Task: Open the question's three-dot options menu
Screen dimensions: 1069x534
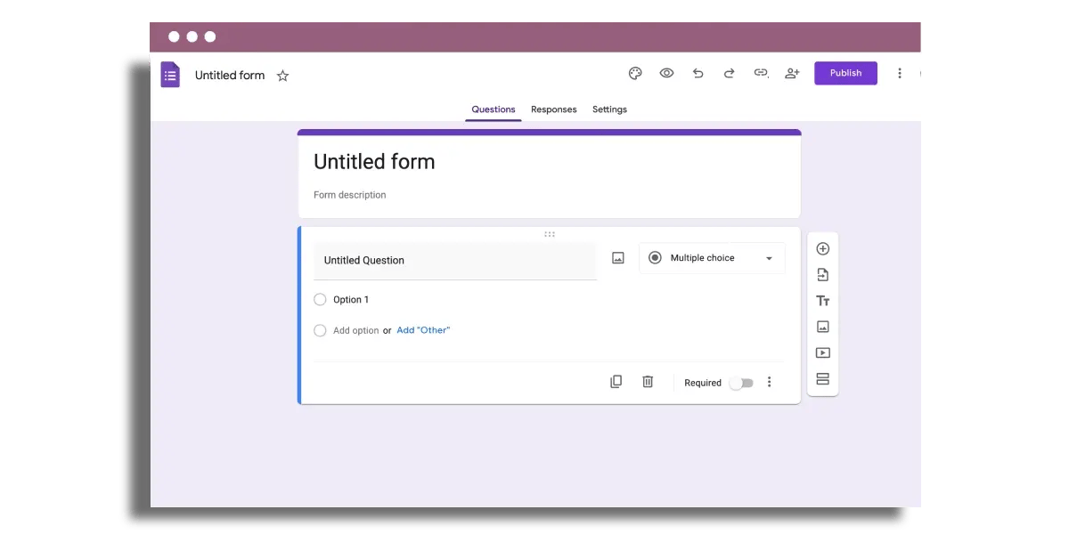Action: point(770,381)
